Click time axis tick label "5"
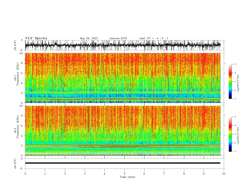The image size is (252, 195). click(124, 174)
